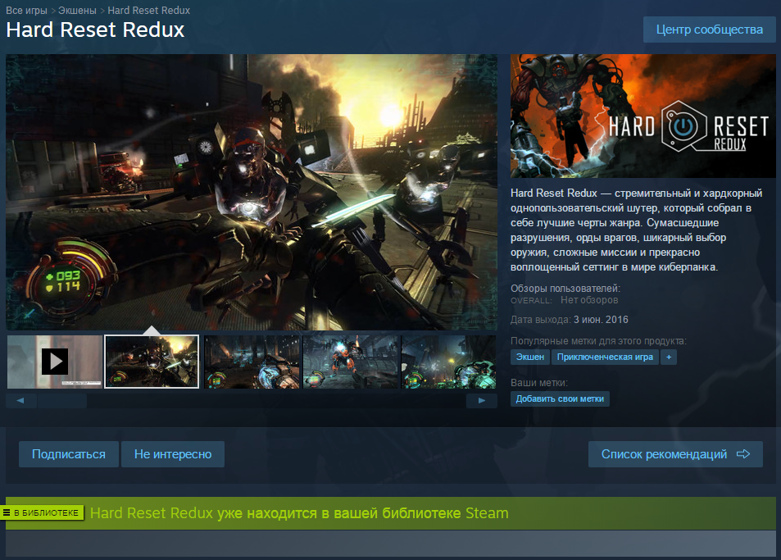The image size is (781, 560).
Task: Open the fourth screenshot thumbnail with orange robot
Action: click(x=351, y=362)
